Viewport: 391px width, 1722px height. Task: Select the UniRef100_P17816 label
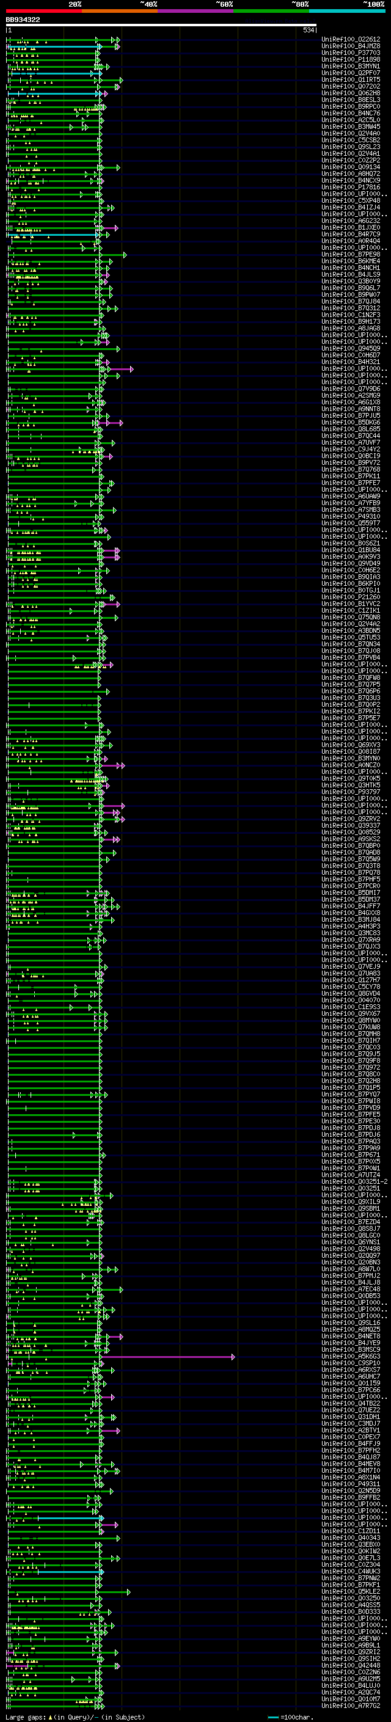(351, 187)
